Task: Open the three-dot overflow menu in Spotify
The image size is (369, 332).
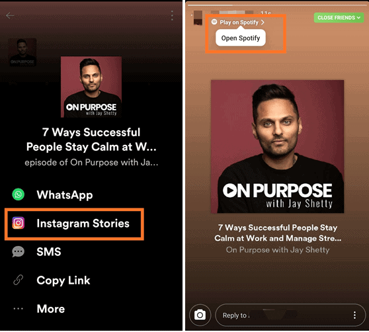Action: click(x=172, y=15)
